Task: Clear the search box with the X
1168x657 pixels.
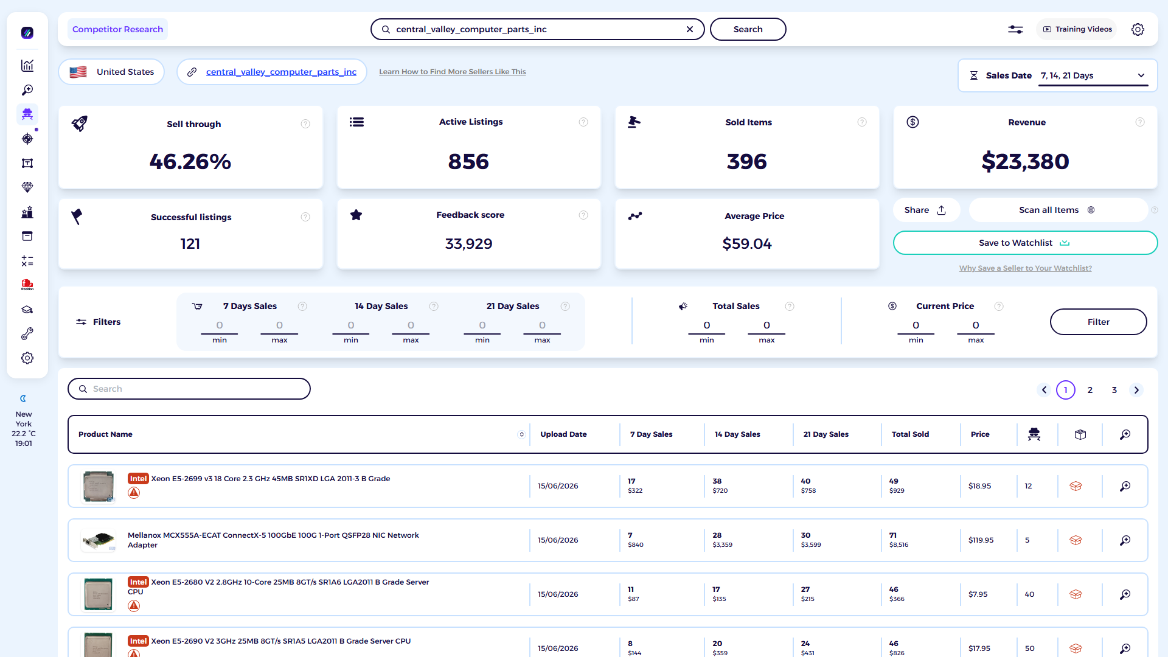Action: click(690, 29)
